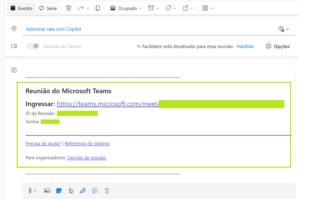The height and width of the screenshot is (200, 312).
Task: Open the Opções de reunião link
Action: click(x=87, y=158)
